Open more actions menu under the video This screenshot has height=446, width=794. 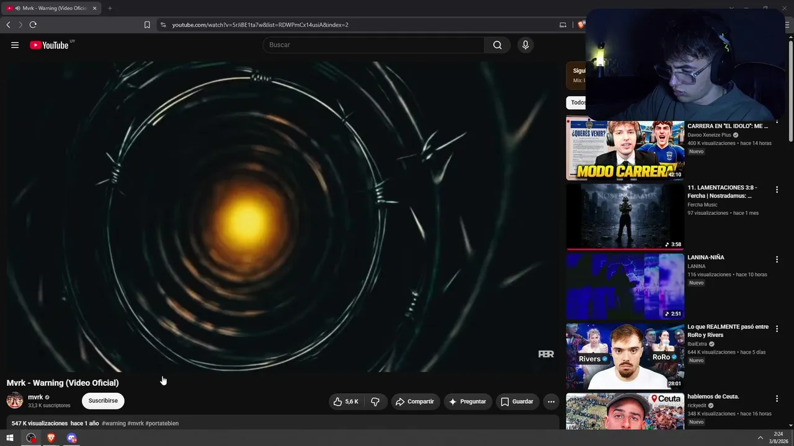551,401
